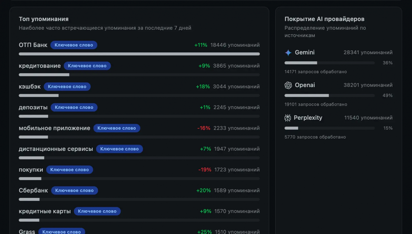The width and height of the screenshot is (412, 234).
Task: Click the Сбербанк mention title
Action: tap(33, 190)
